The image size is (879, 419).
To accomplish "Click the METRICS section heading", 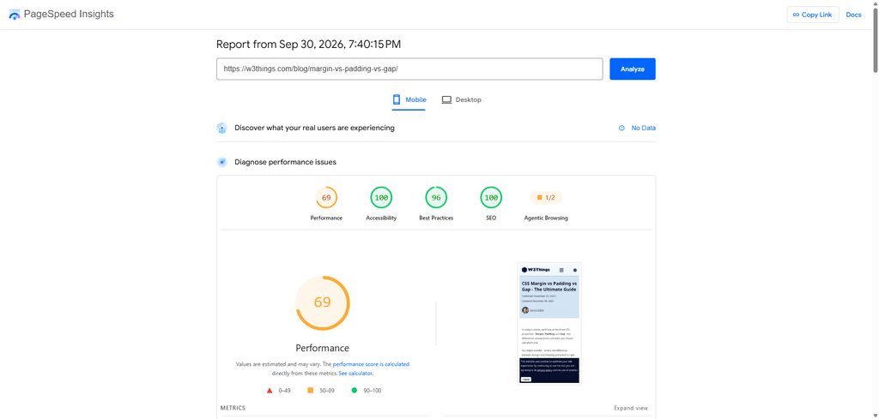I will click(233, 409).
